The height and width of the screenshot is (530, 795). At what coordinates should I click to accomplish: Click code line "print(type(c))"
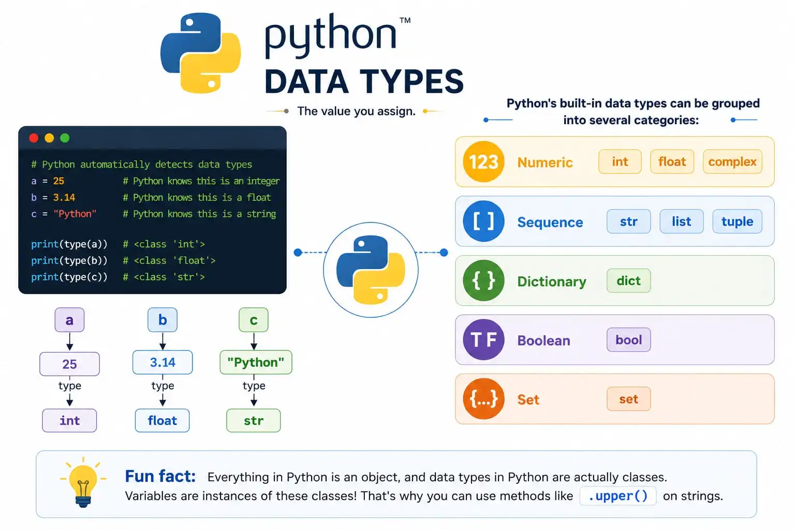(69, 277)
